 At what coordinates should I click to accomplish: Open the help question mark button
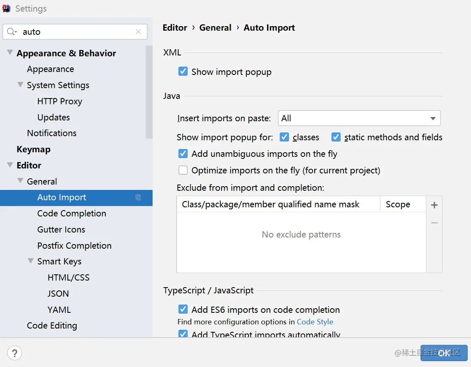[x=14, y=353]
